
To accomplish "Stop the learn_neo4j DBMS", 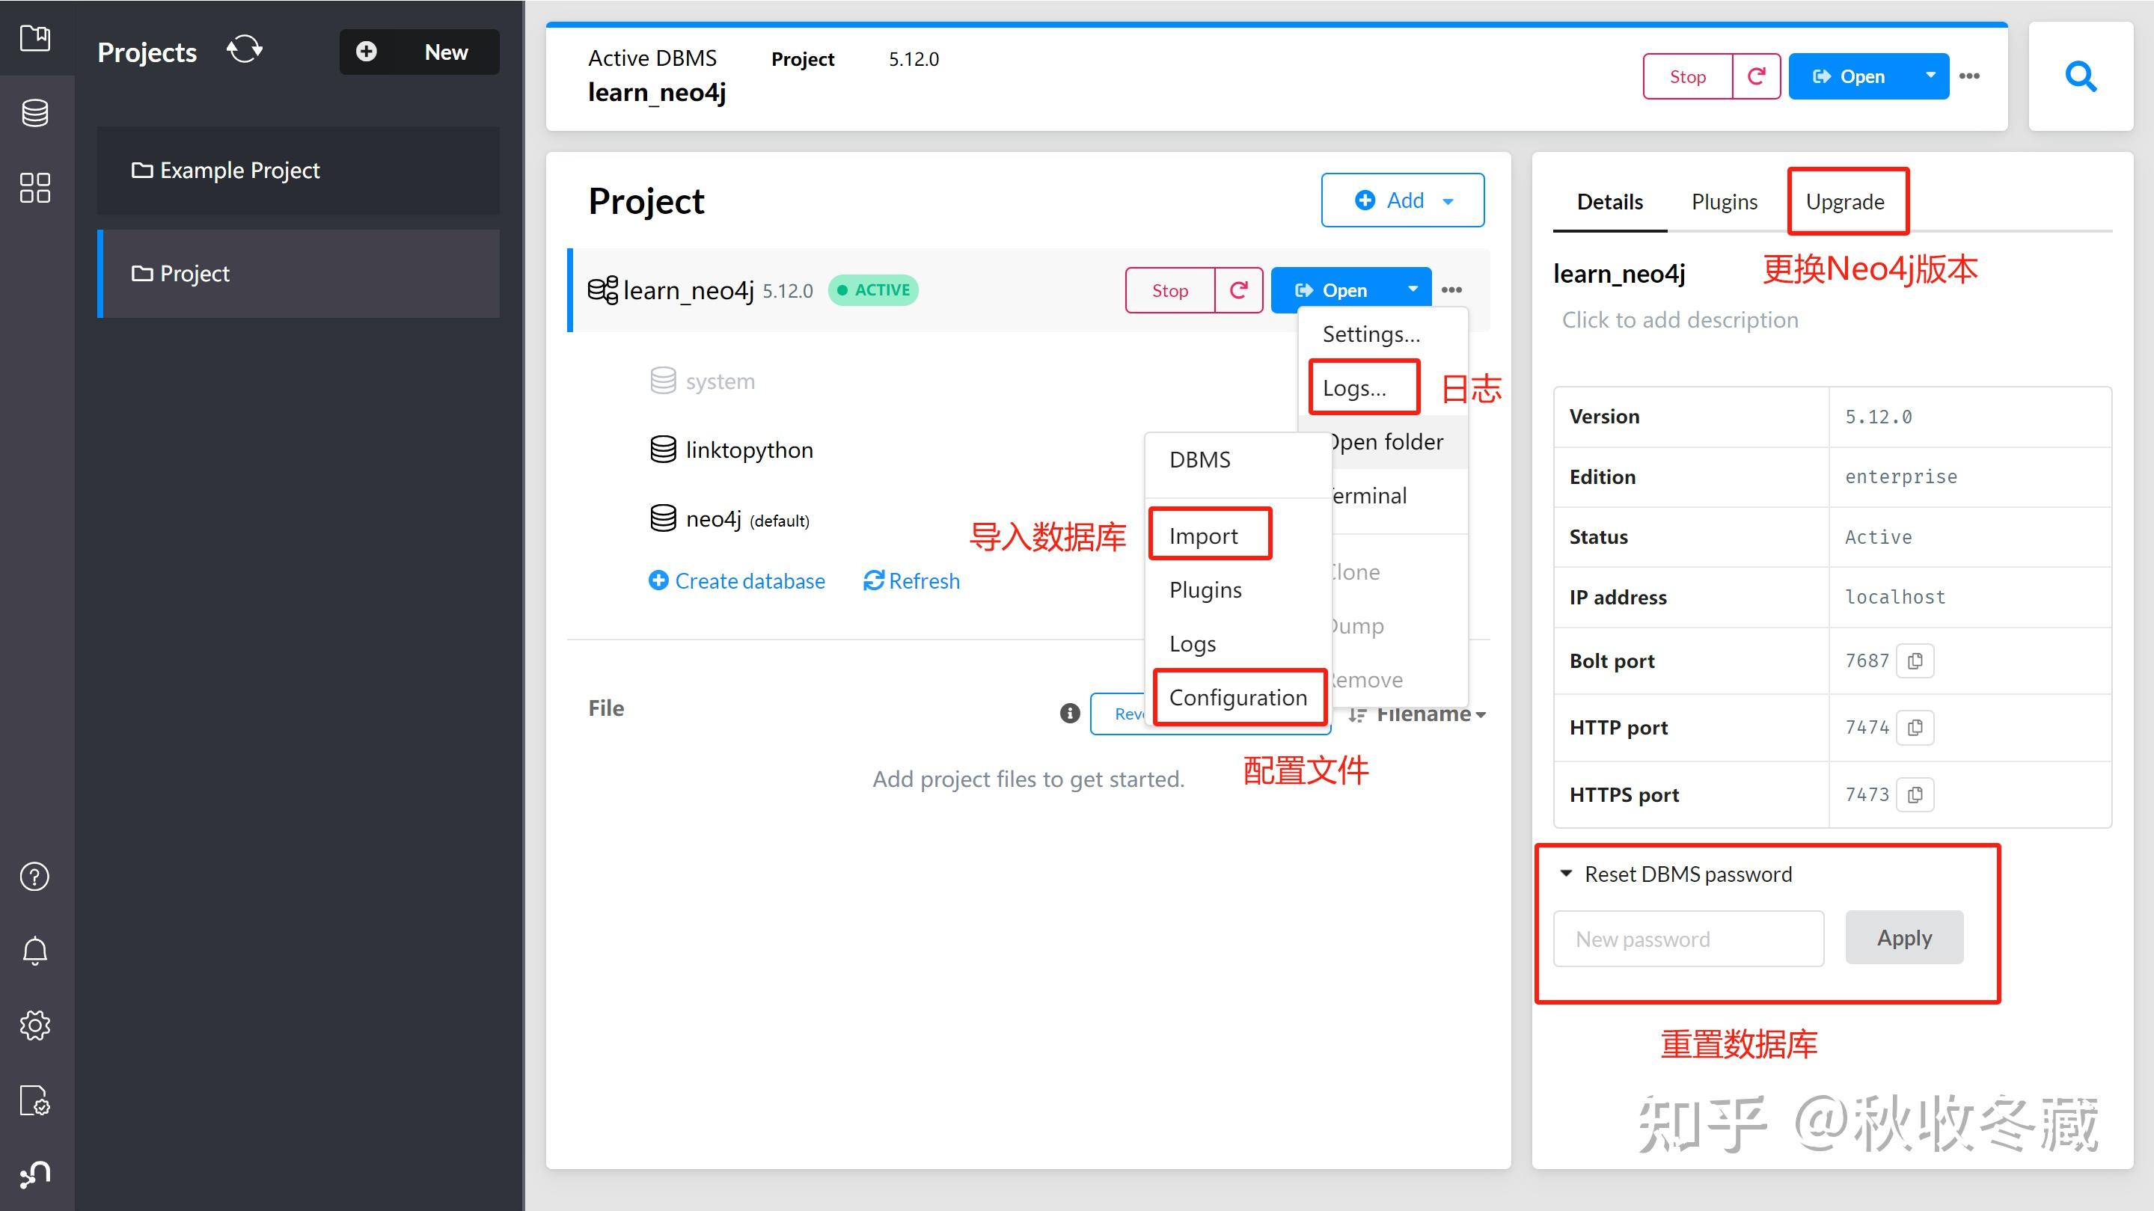I will tap(1169, 290).
